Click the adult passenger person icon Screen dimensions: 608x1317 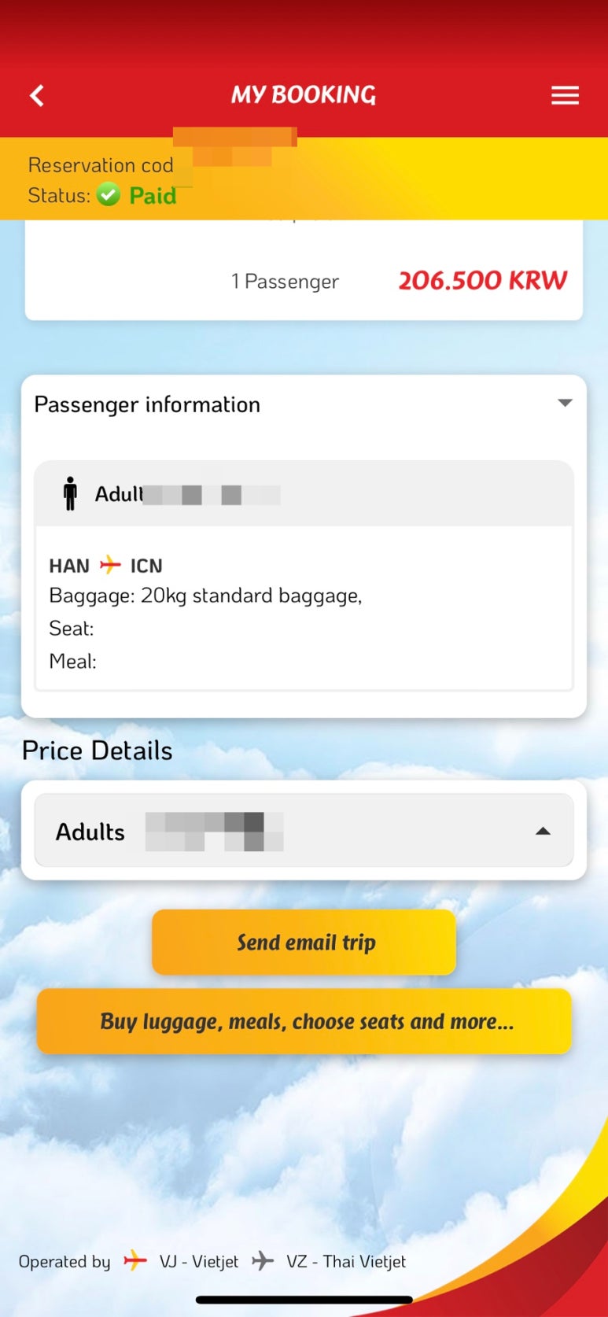pyautogui.click(x=70, y=494)
